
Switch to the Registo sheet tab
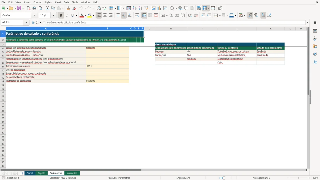click(41, 173)
